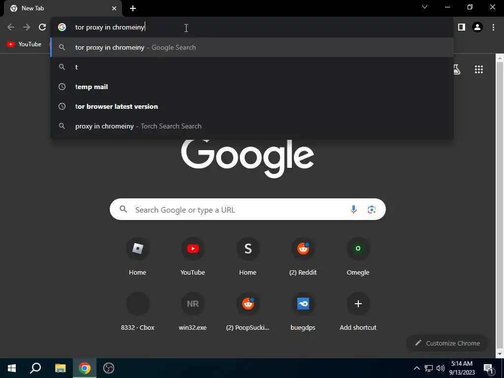The image size is (504, 378).
Task: Click the Chrome icon in the taskbar
Action: click(85, 368)
